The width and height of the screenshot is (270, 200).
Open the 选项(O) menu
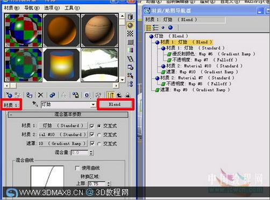[52, 8]
